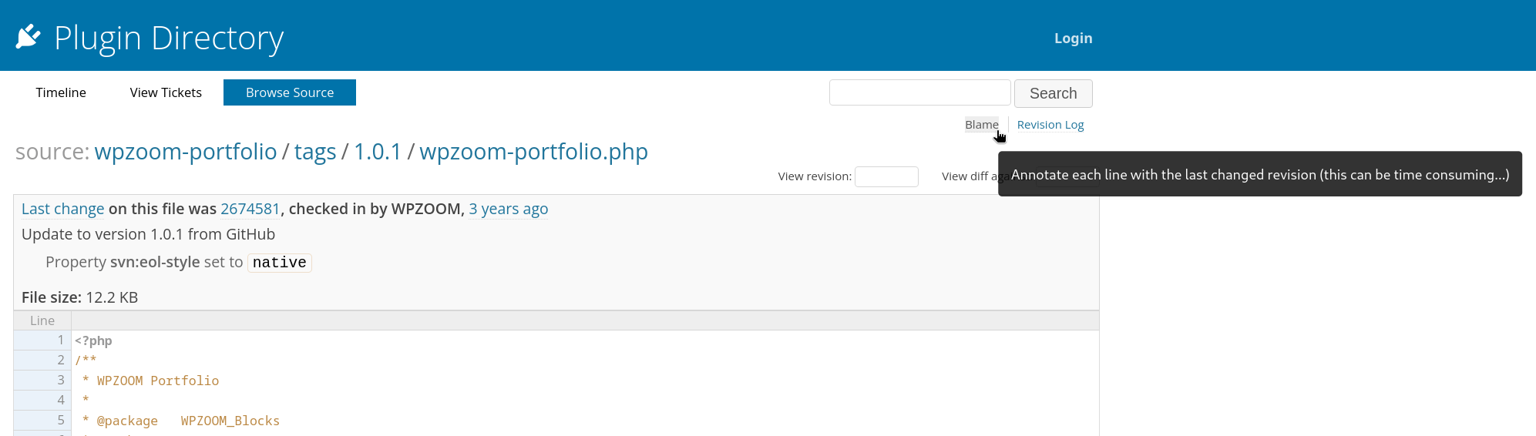Open the Login link
The width and height of the screenshot is (1536, 436).
coord(1073,39)
